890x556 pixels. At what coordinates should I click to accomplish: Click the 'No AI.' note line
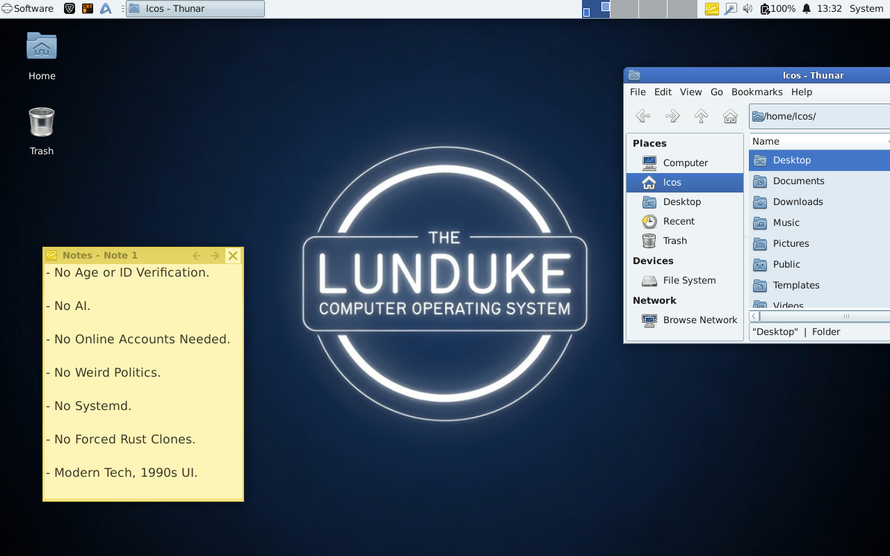tap(68, 306)
